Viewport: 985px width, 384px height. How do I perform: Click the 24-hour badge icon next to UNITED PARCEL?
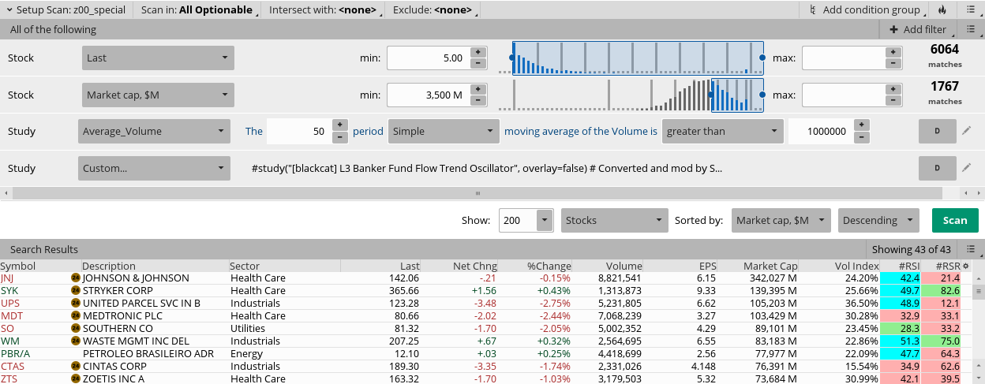(x=76, y=303)
